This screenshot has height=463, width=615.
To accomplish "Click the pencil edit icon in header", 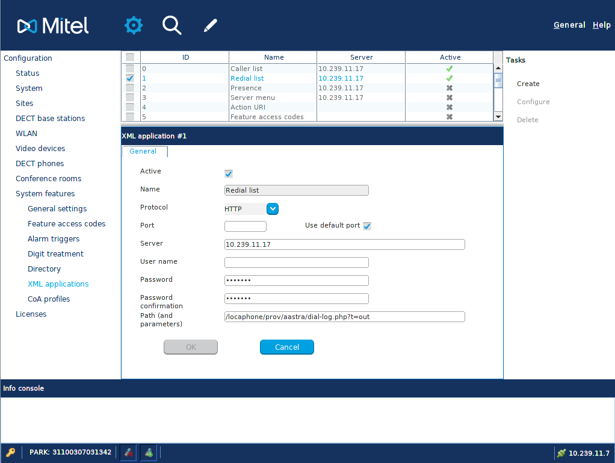I will 210,25.
